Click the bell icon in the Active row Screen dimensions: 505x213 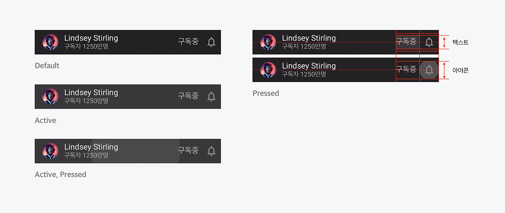211,96
